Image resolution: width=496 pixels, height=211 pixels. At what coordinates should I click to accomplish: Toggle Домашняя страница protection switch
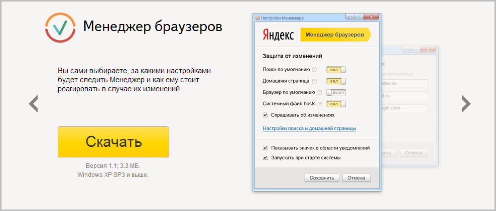click(336, 81)
